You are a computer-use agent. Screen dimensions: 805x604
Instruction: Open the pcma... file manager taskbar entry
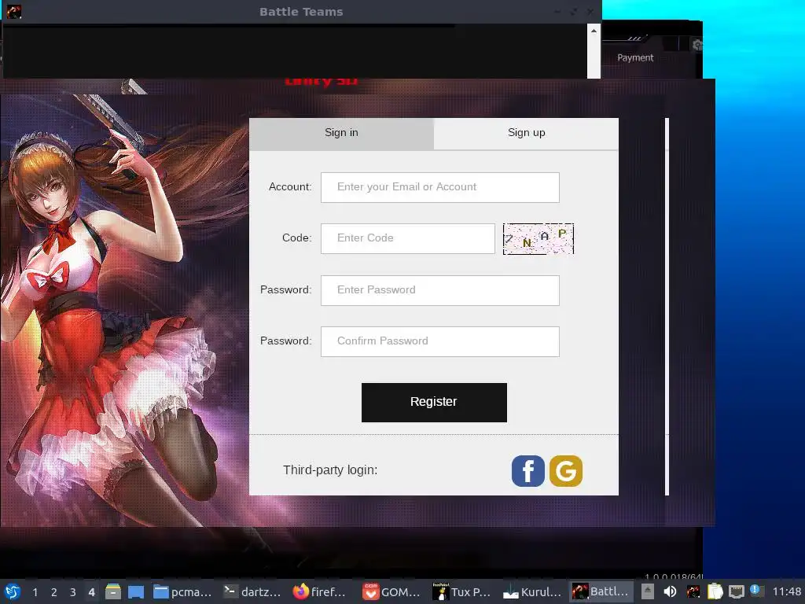pos(182,591)
